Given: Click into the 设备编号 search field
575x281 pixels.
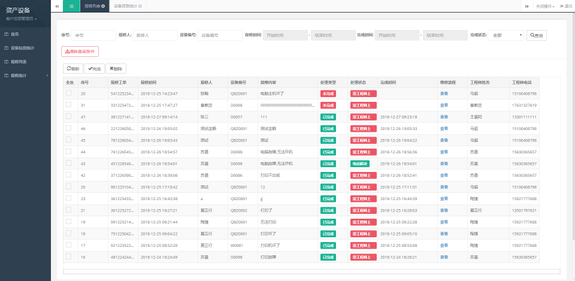Looking at the screenshot, I should (220, 35).
